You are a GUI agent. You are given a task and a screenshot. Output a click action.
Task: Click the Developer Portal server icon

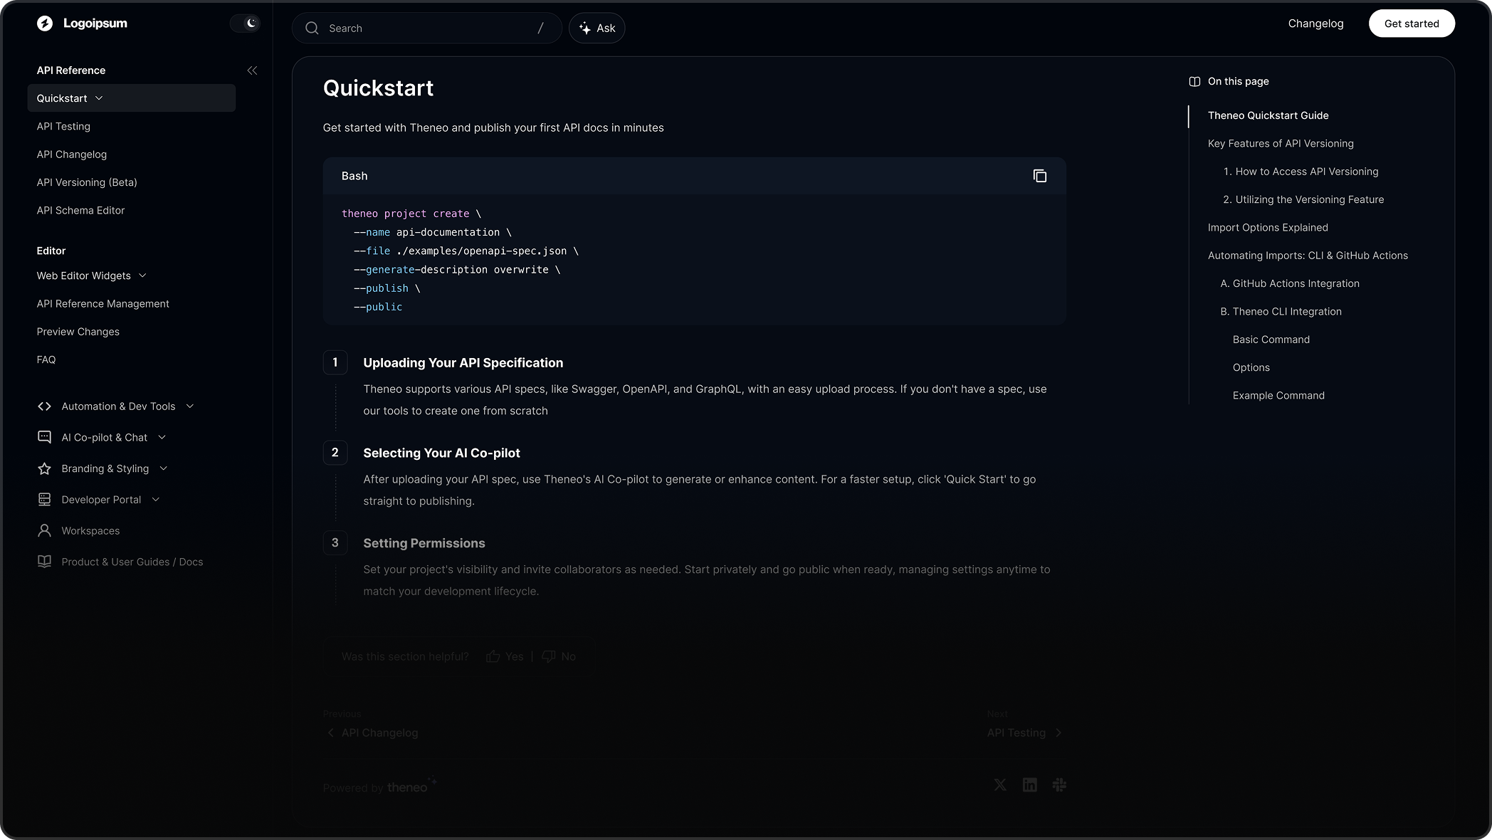(x=44, y=500)
